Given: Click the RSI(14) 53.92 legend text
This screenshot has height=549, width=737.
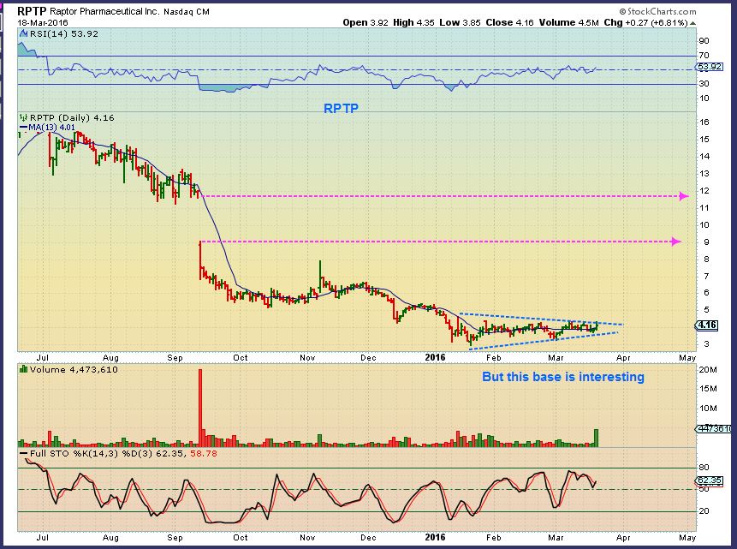Looking at the screenshot, I should [x=64, y=34].
